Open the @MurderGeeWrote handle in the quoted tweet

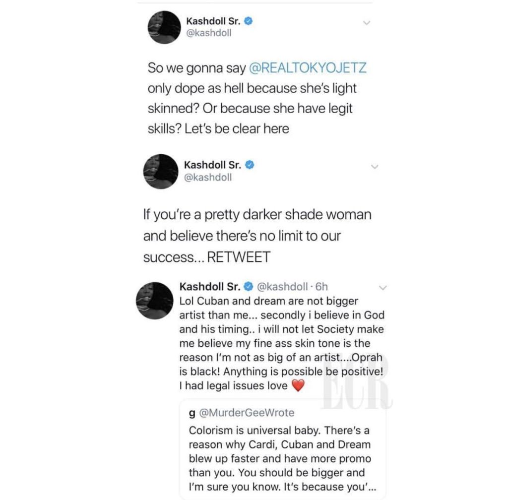coord(246,413)
